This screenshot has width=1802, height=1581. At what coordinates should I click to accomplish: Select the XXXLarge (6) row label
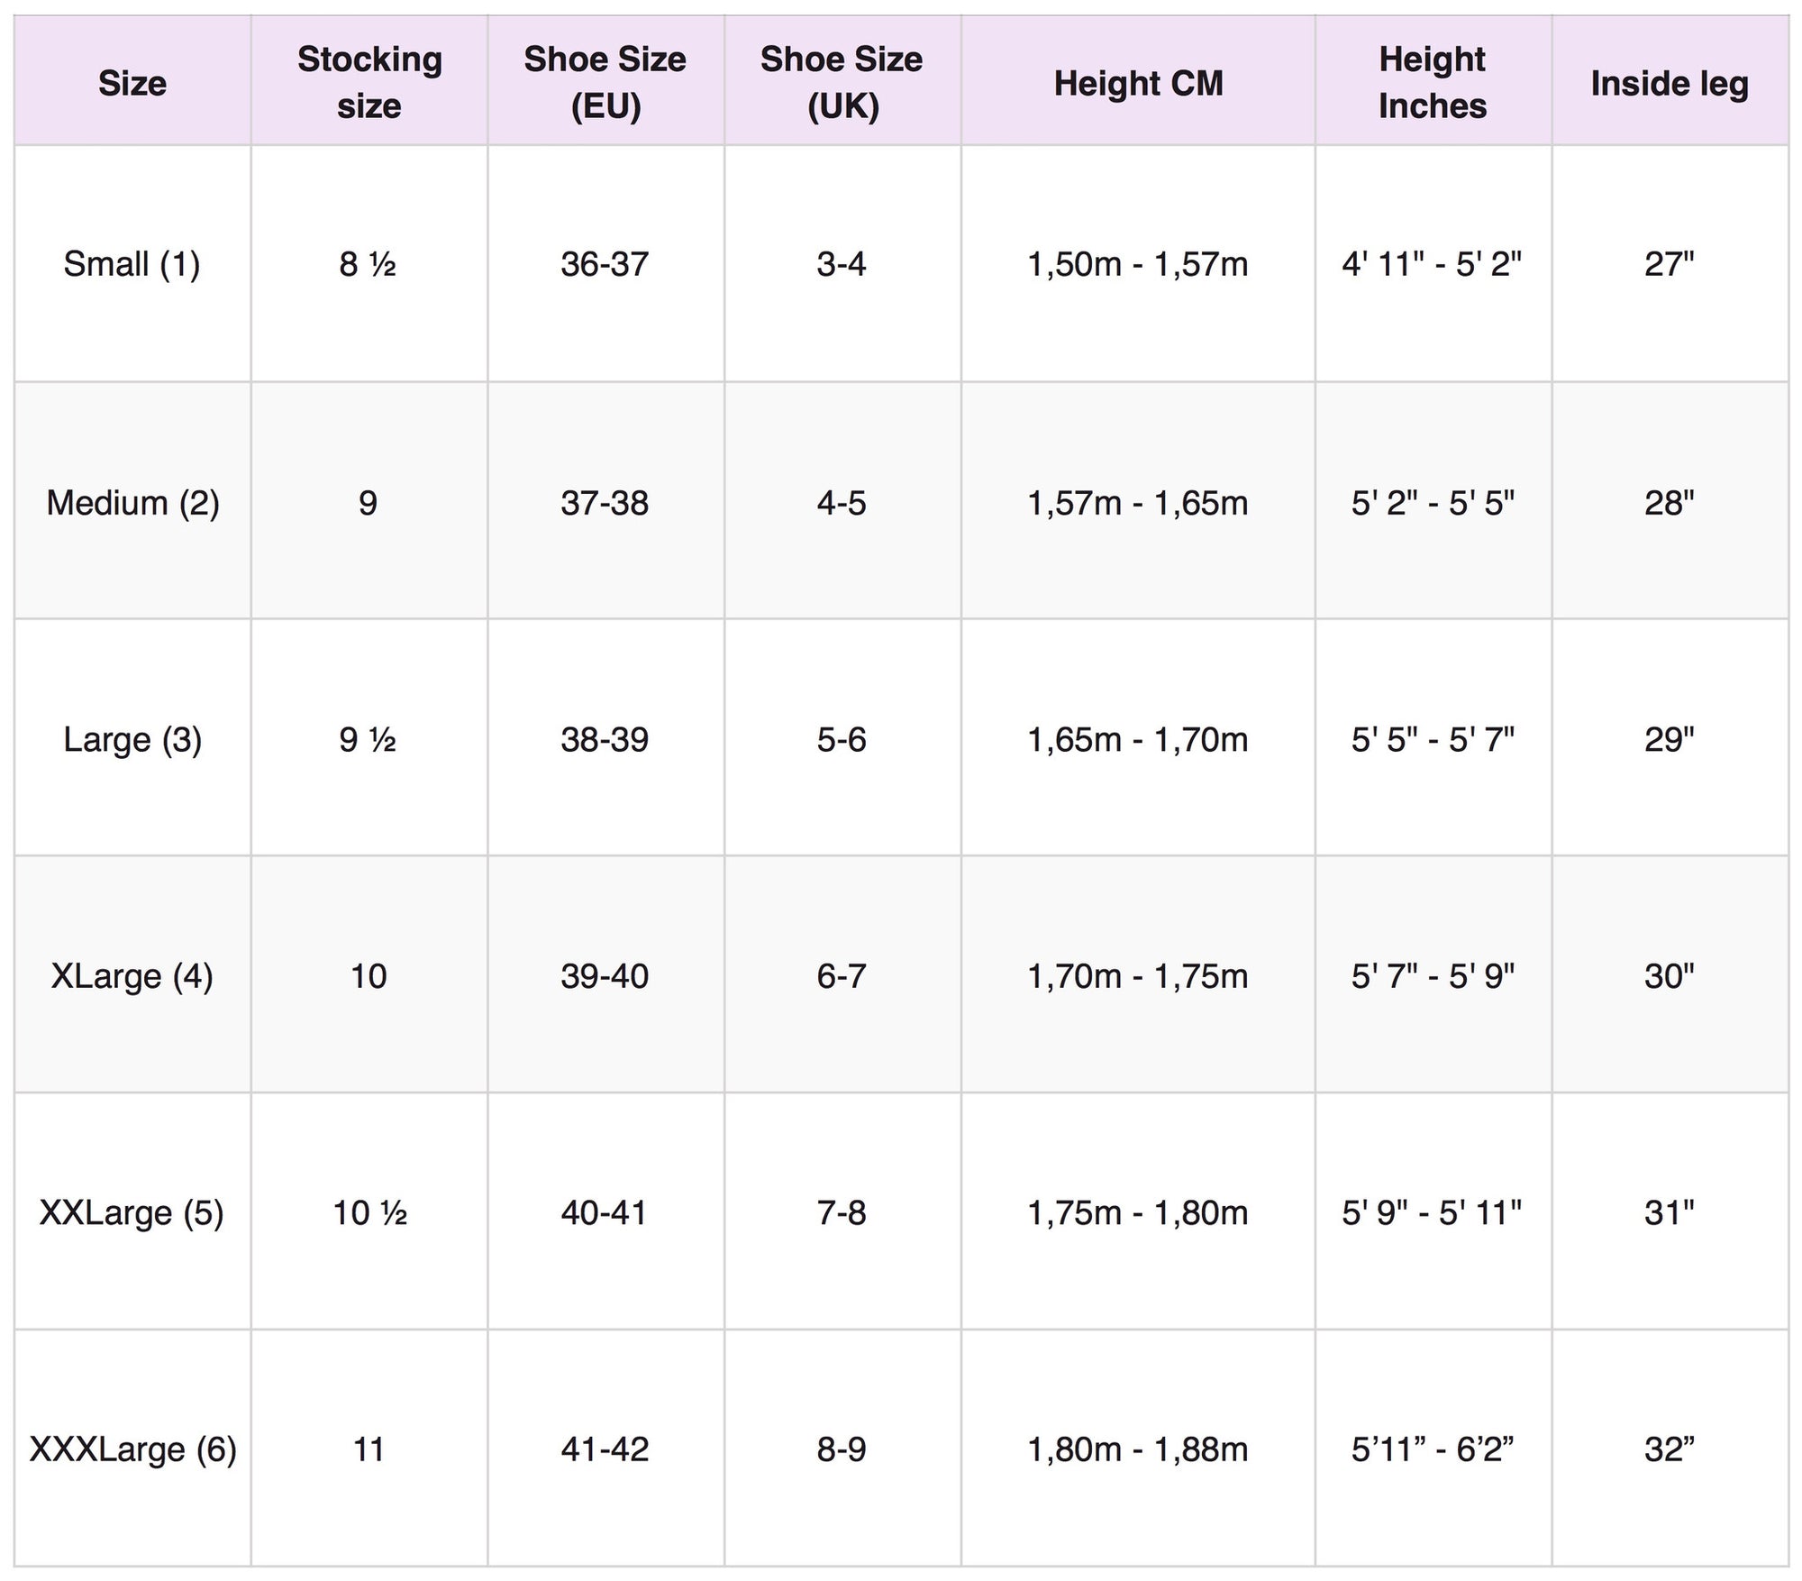coord(132,1449)
